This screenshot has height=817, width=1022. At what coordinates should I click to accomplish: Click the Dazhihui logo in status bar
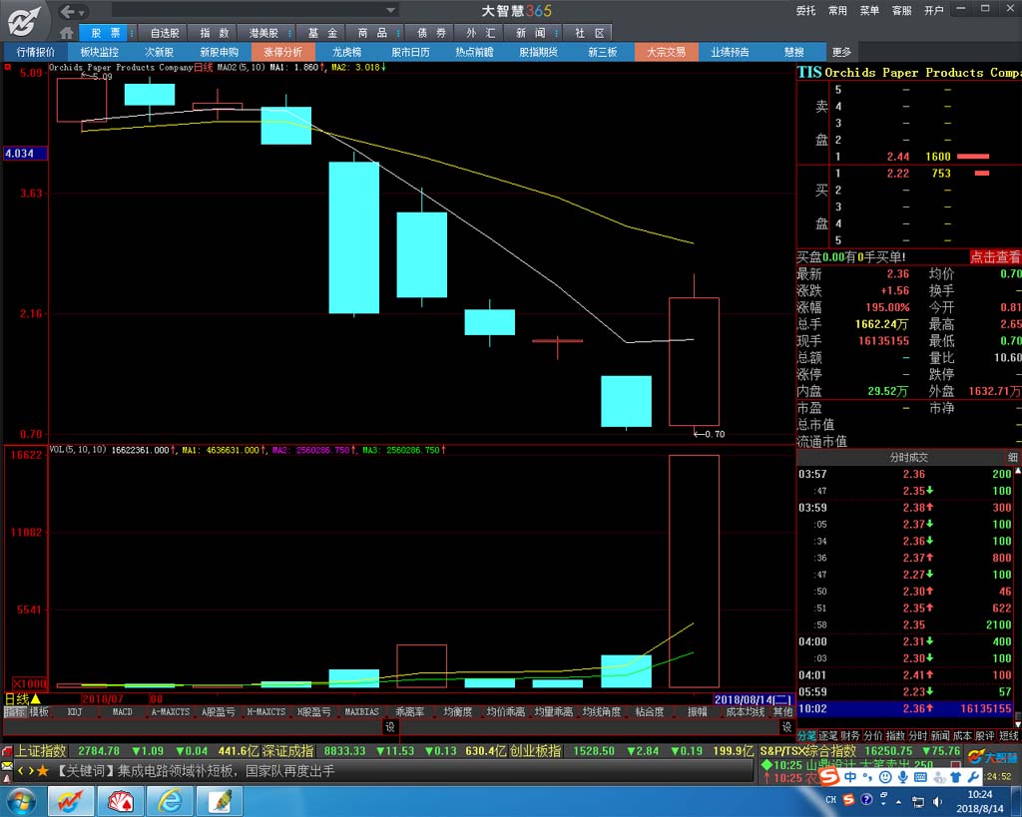[x=992, y=757]
